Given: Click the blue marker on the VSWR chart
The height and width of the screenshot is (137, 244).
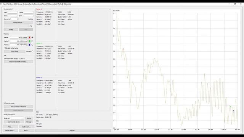Looking at the screenshot, I should 233,111.
